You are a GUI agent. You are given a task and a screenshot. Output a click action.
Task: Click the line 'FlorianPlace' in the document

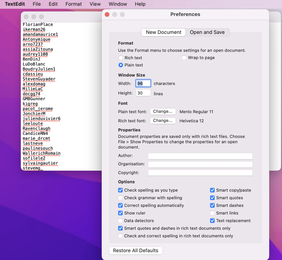coord(38,25)
